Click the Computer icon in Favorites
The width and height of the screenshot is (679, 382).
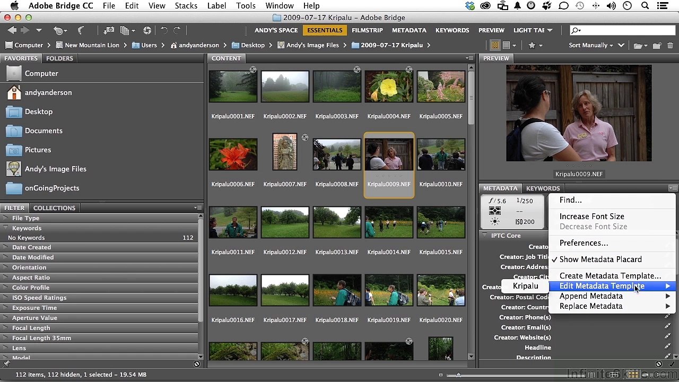pyautogui.click(x=13, y=73)
